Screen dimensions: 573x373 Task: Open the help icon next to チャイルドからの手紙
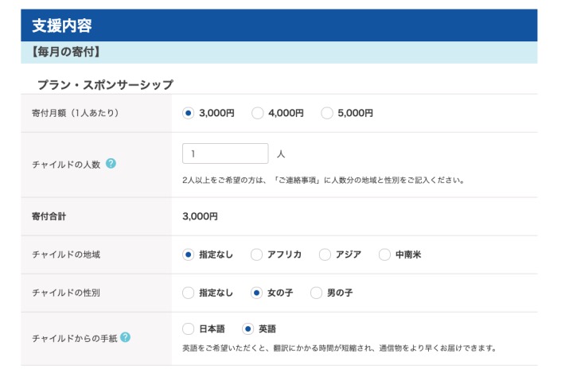[x=125, y=336]
